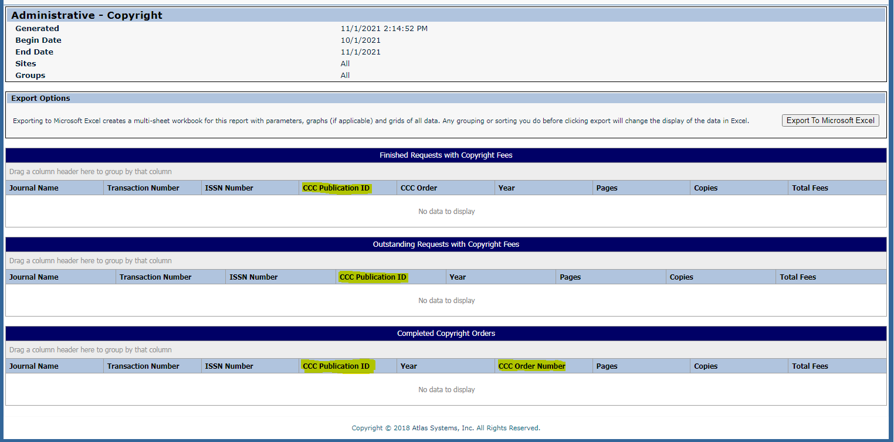The width and height of the screenshot is (894, 442).
Task: Click the Export To Microsoft Excel button
Action: point(830,120)
